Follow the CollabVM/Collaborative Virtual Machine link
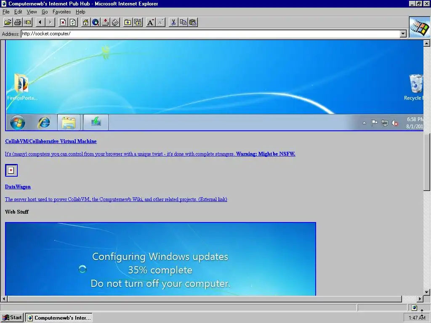The width and height of the screenshot is (431, 323). coord(51,141)
